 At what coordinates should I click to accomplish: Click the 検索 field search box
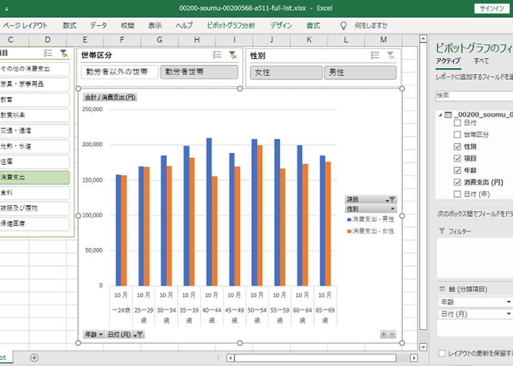tap(474, 96)
